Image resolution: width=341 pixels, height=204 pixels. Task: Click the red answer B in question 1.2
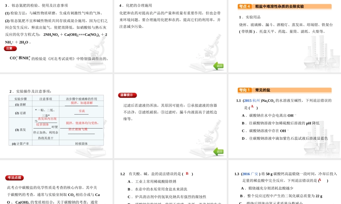187,173
